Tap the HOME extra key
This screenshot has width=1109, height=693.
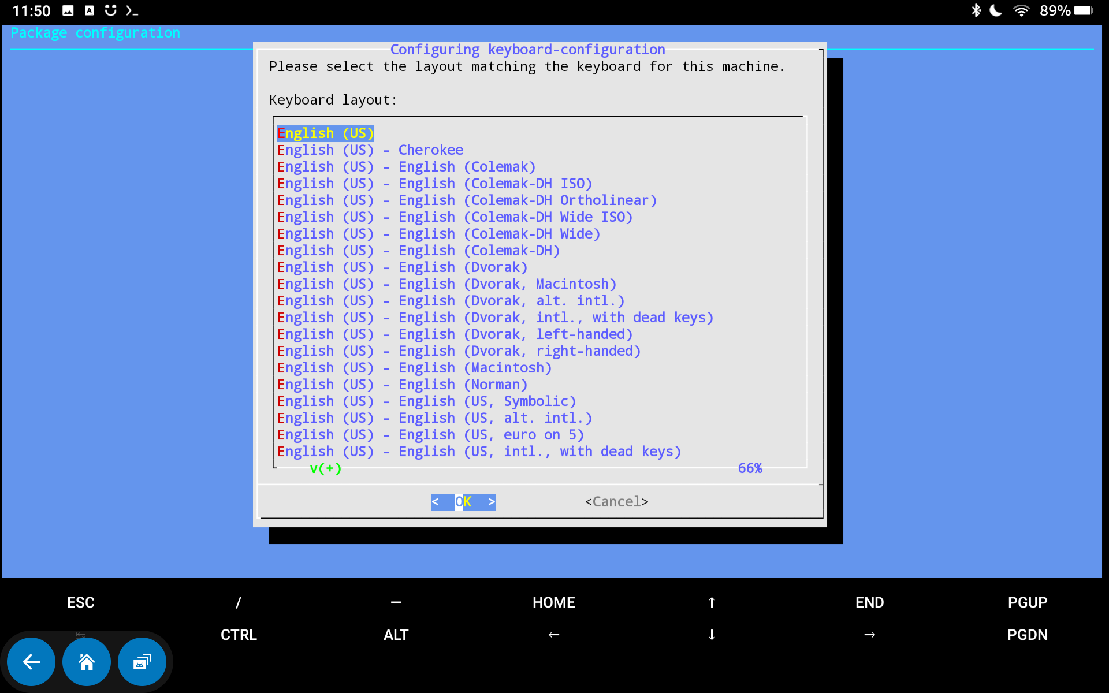pyautogui.click(x=554, y=602)
